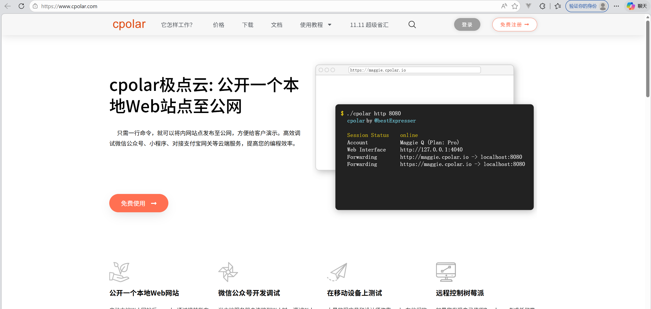Open favorites list icon in toolbar
Screen dimensions: 651x309
558,6
